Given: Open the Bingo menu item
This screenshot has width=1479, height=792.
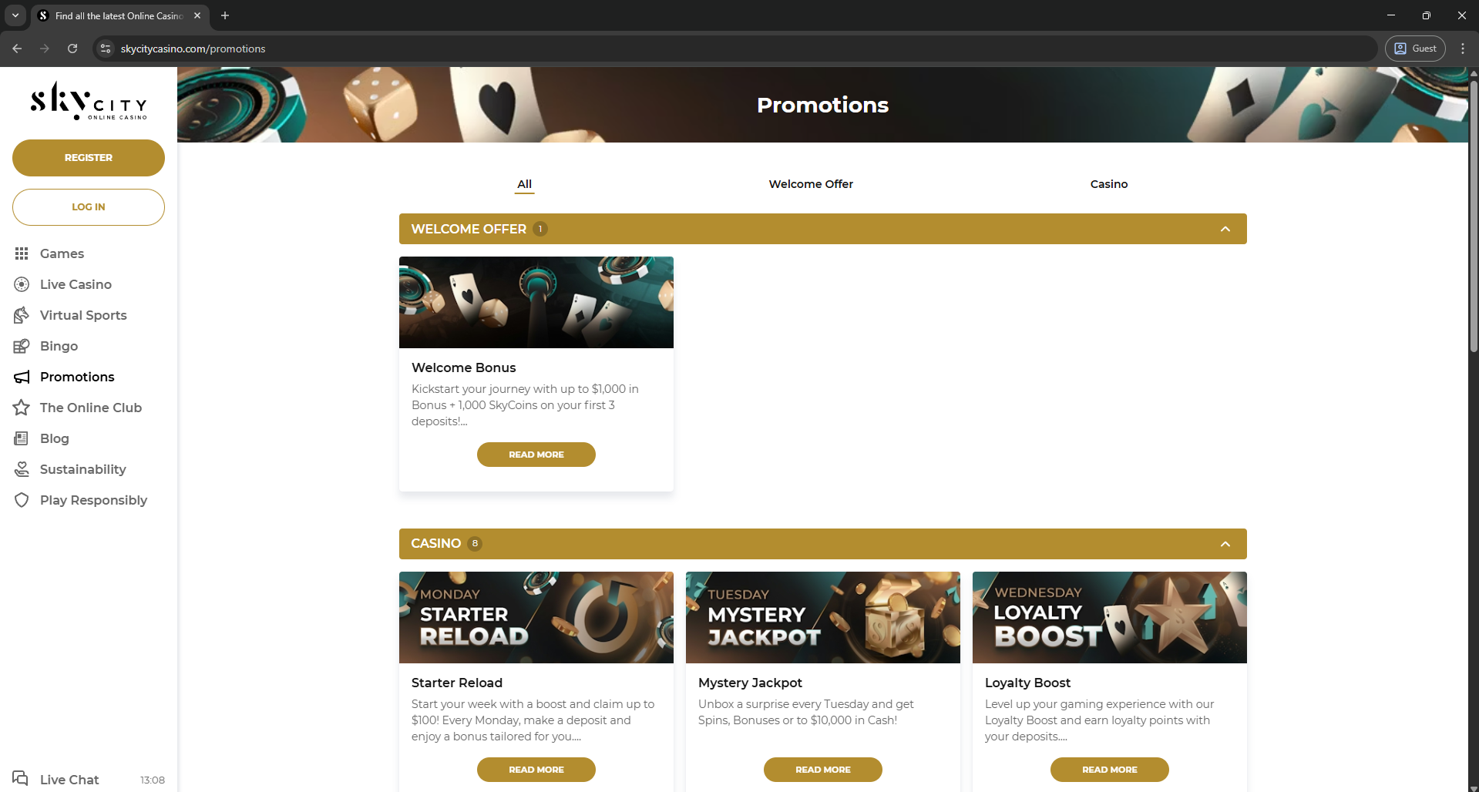Looking at the screenshot, I should coord(59,346).
